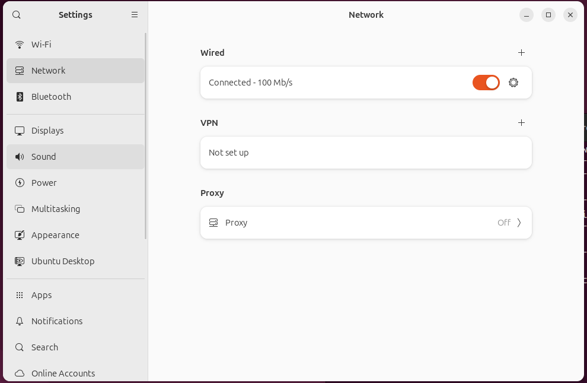Click the Bluetooth icon in sidebar
This screenshot has width=587, height=383.
tap(20, 97)
